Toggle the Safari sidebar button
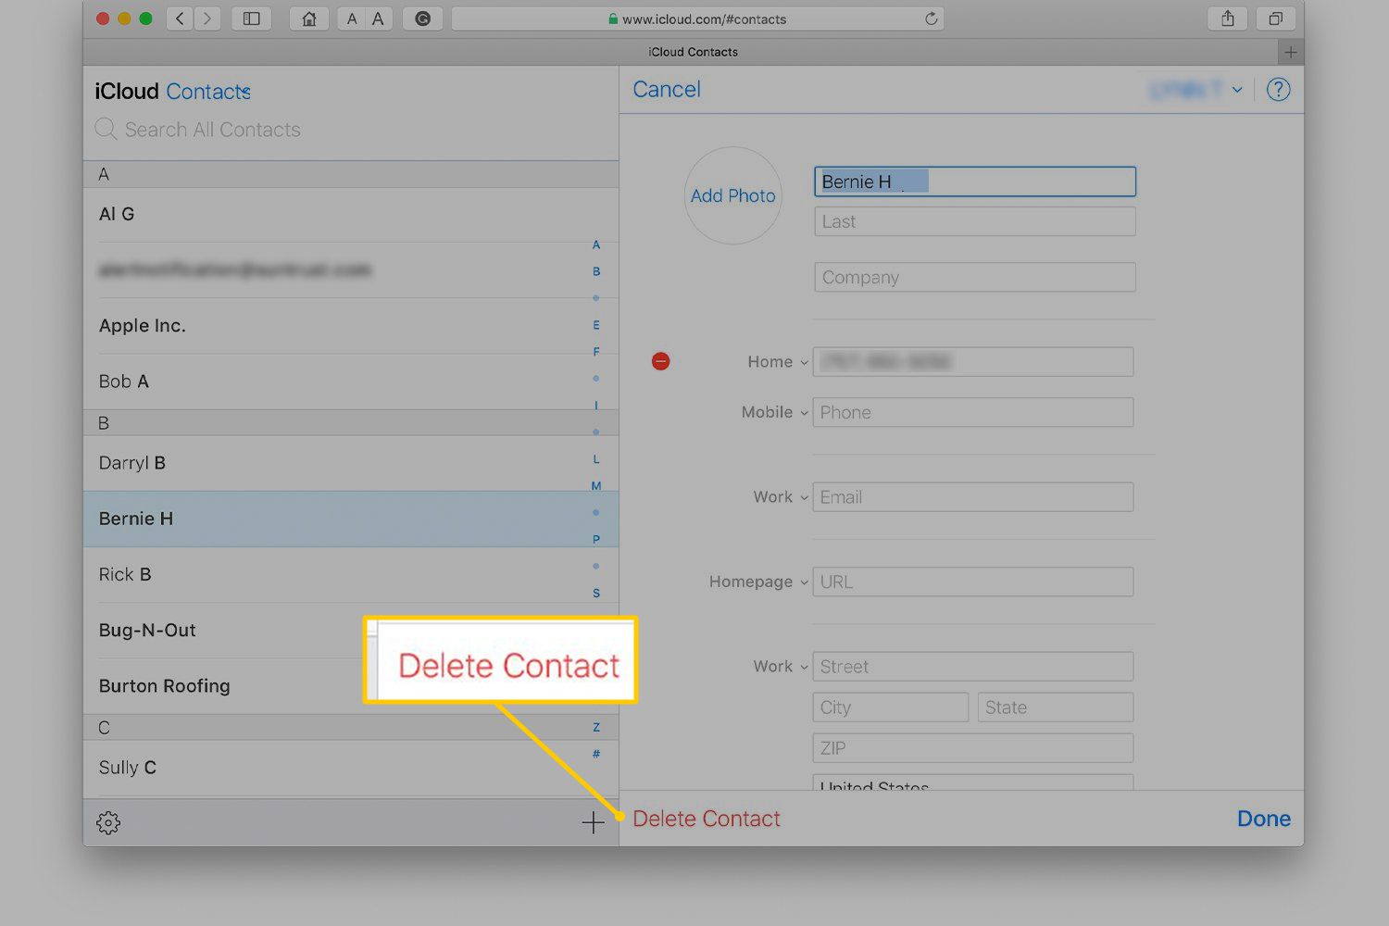1389x926 pixels. 251,19
